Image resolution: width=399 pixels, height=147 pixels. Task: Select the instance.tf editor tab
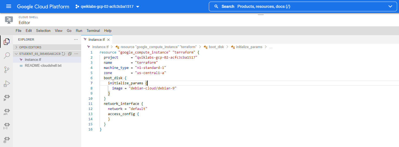point(97,39)
